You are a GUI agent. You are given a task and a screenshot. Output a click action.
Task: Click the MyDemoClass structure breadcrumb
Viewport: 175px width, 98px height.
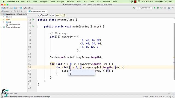click(x=46, y=15)
